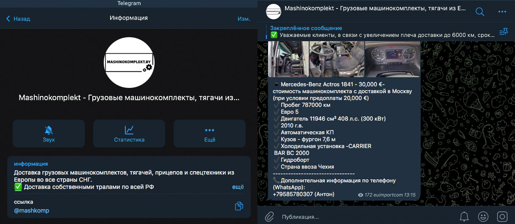Click the Информация title text

[129, 18]
